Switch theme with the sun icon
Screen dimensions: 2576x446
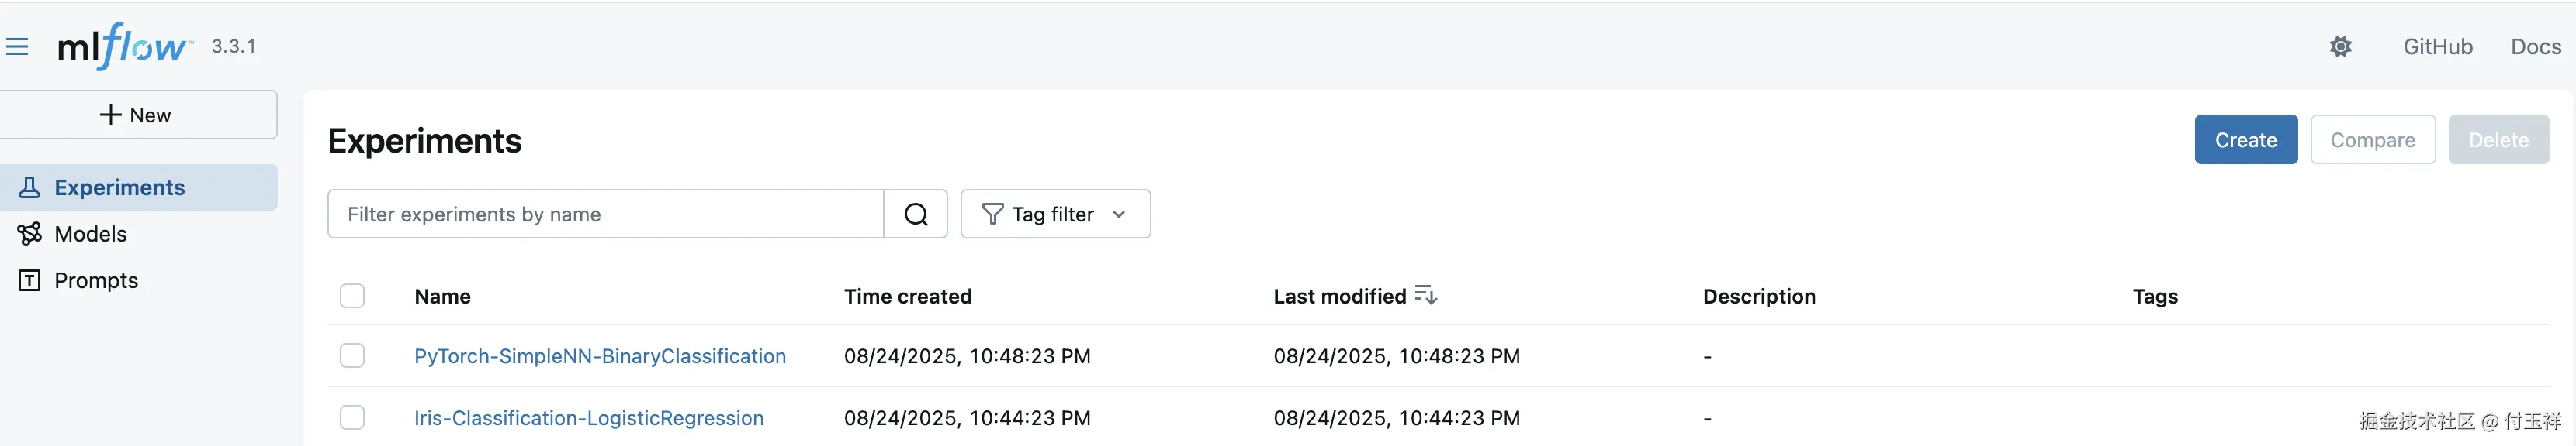2340,47
